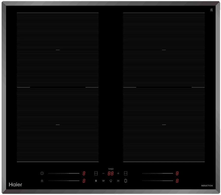This screenshot has height=195, width=221.
Task: Click the Haier brand logo
Action: (15, 185)
